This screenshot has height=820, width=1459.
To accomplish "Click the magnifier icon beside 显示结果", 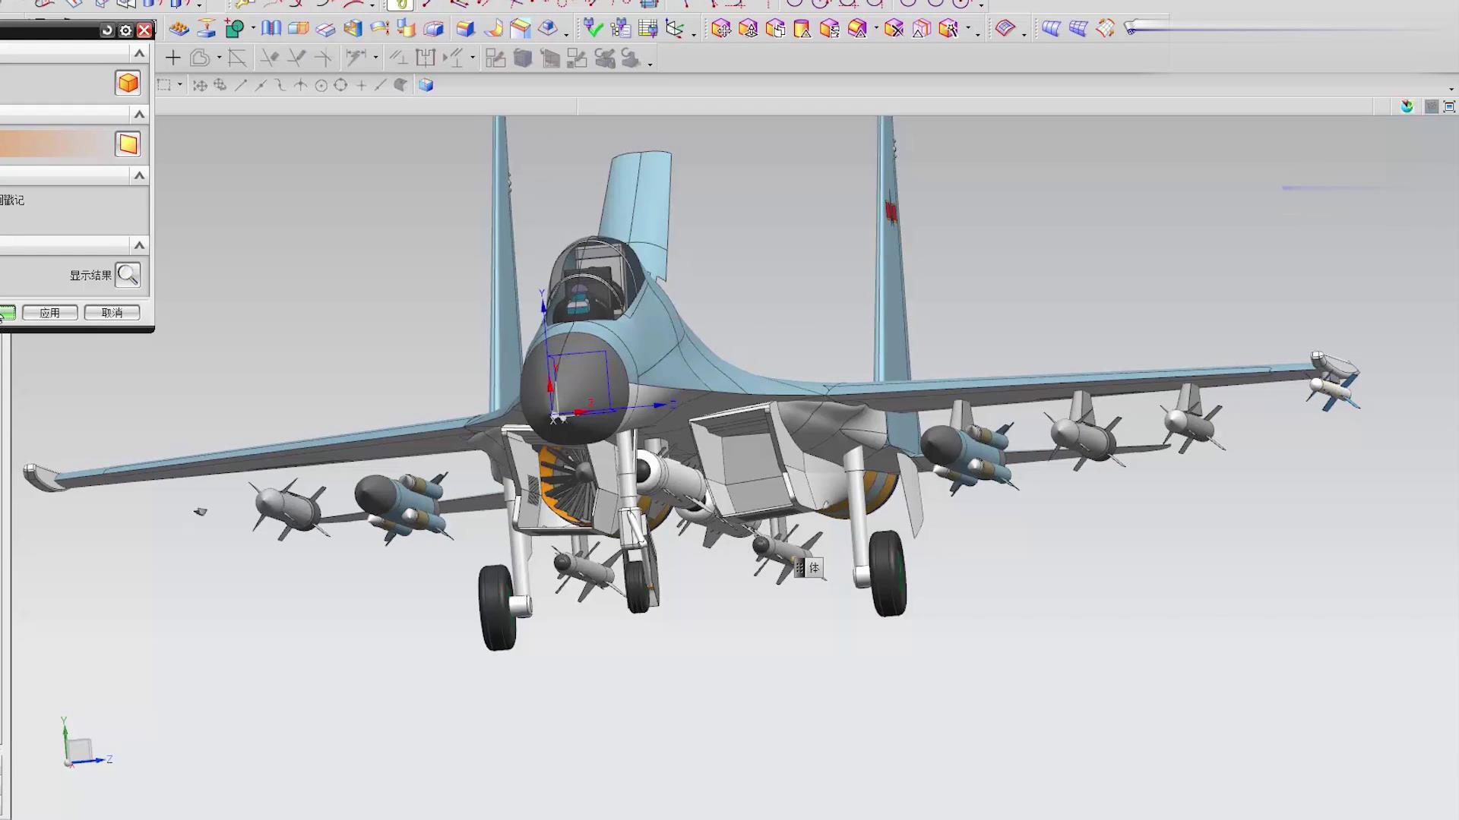I will click(128, 275).
